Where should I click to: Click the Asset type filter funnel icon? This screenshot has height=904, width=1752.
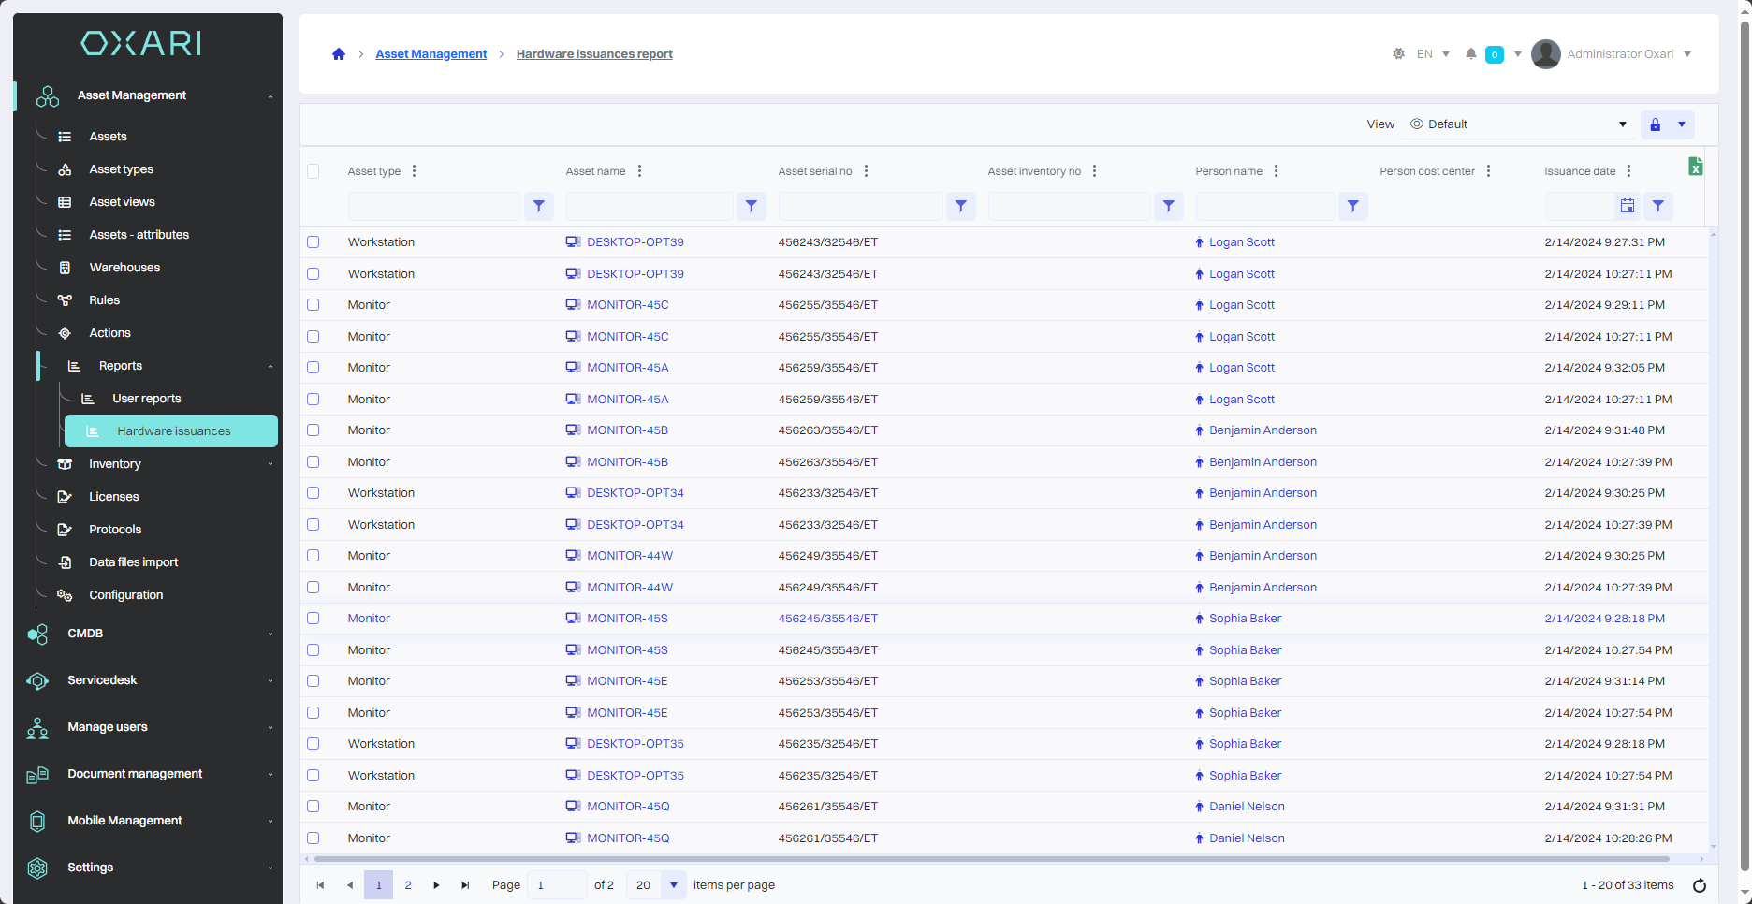click(539, 206)
